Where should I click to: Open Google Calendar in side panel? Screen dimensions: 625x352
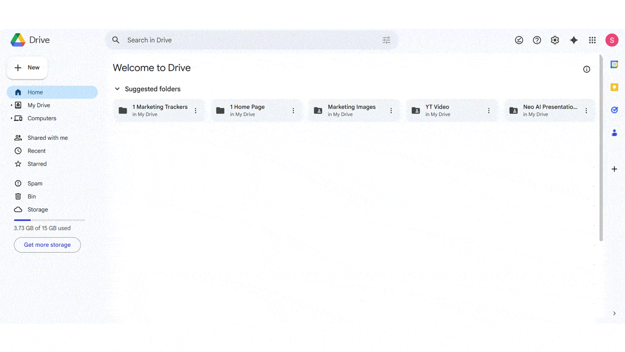614,65
